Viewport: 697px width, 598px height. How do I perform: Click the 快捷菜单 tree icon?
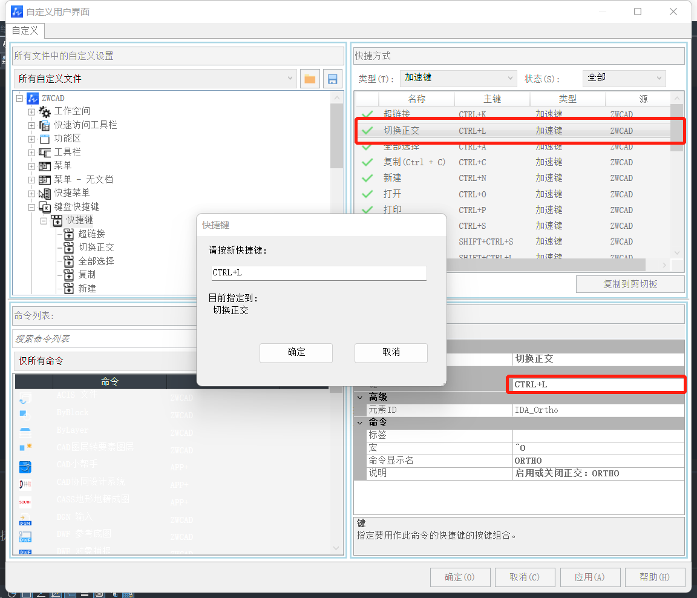[x=44, y=194]
